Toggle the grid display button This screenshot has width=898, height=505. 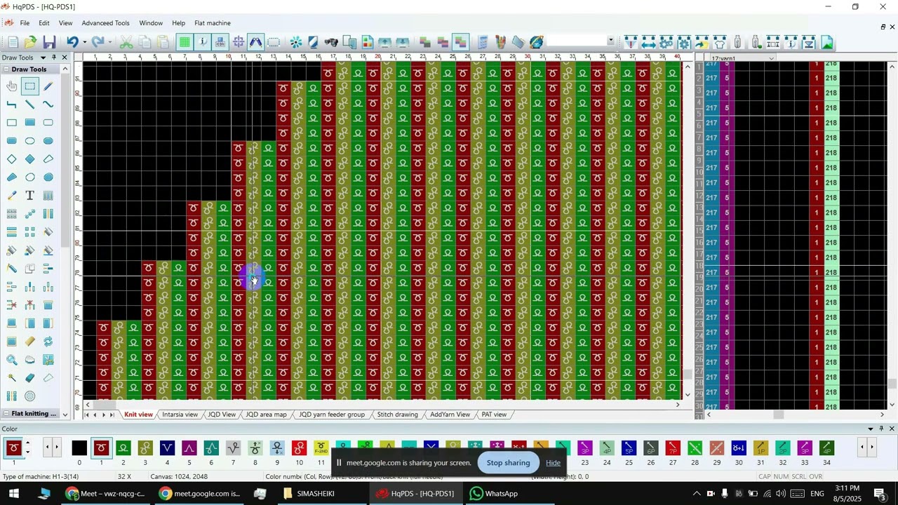point(185,43)
